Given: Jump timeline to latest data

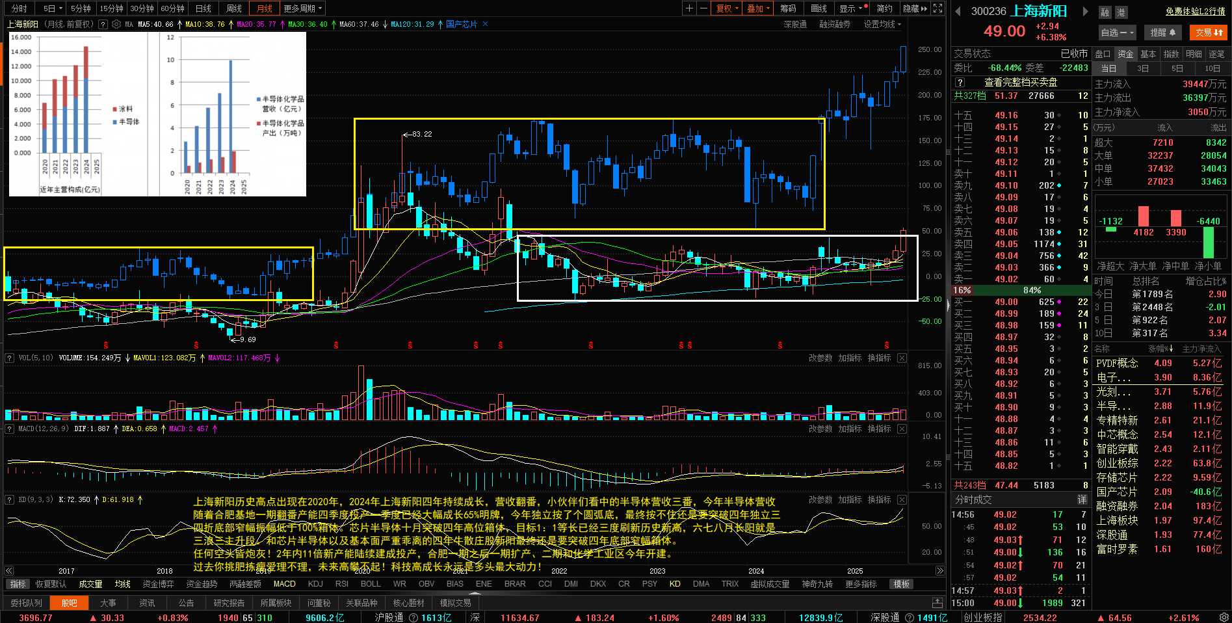Looking at the screenshot, I should [940, 570].
